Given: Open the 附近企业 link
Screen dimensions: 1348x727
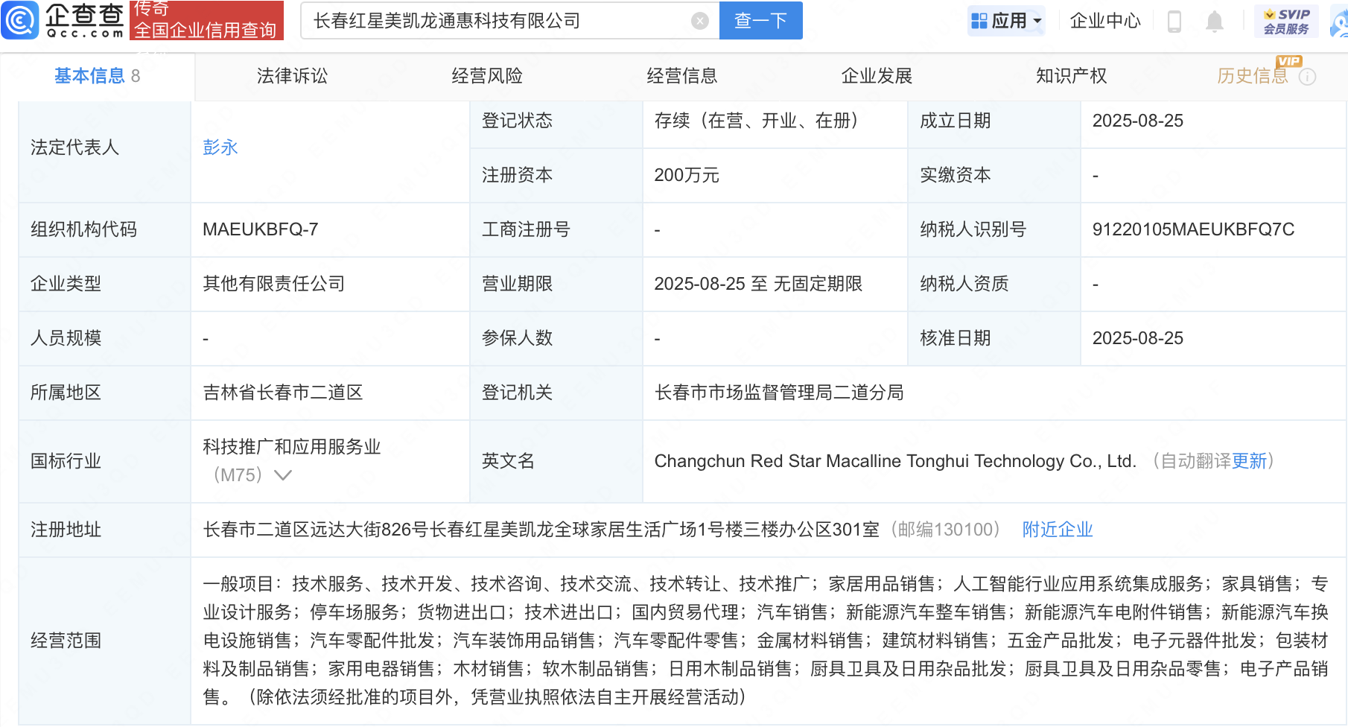Looking at the screenshot, I should (x=1058, y=530).
